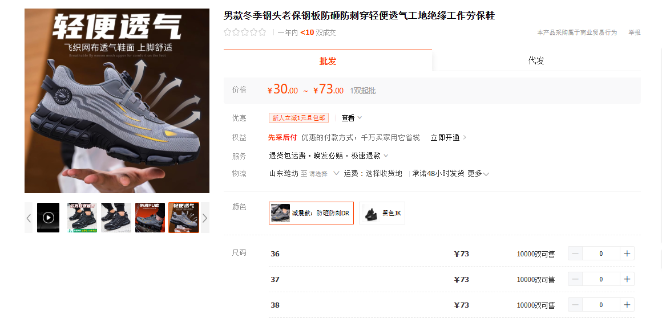Show next thumbnails with right arrow
Image resolution: width=662 pixels, height=323 pixels.
pos(205,218)
